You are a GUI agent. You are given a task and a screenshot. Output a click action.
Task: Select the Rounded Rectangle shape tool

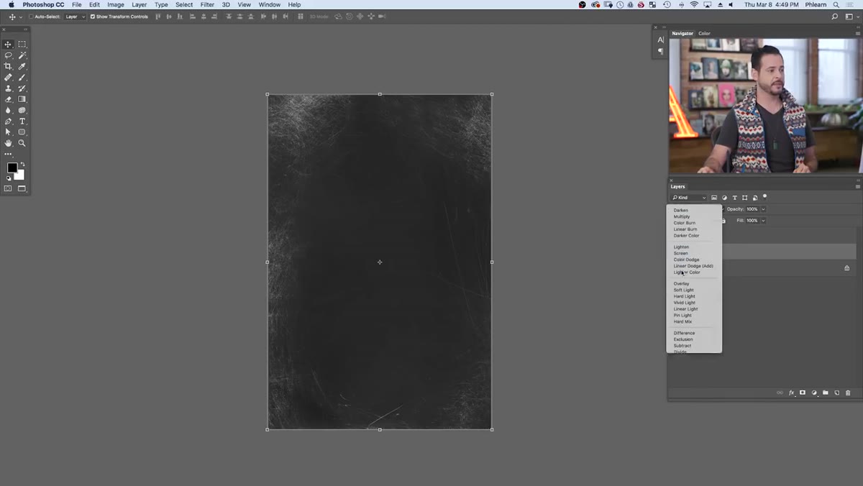(22, 132)
